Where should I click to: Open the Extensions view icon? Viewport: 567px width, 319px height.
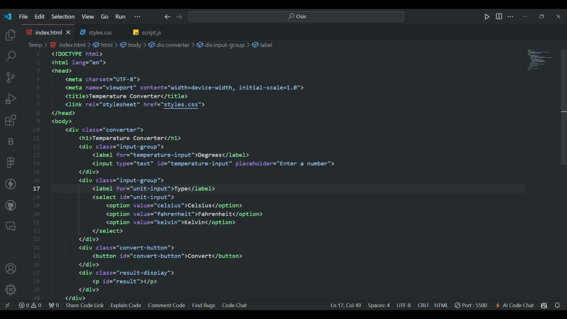[x=11, y=120]
